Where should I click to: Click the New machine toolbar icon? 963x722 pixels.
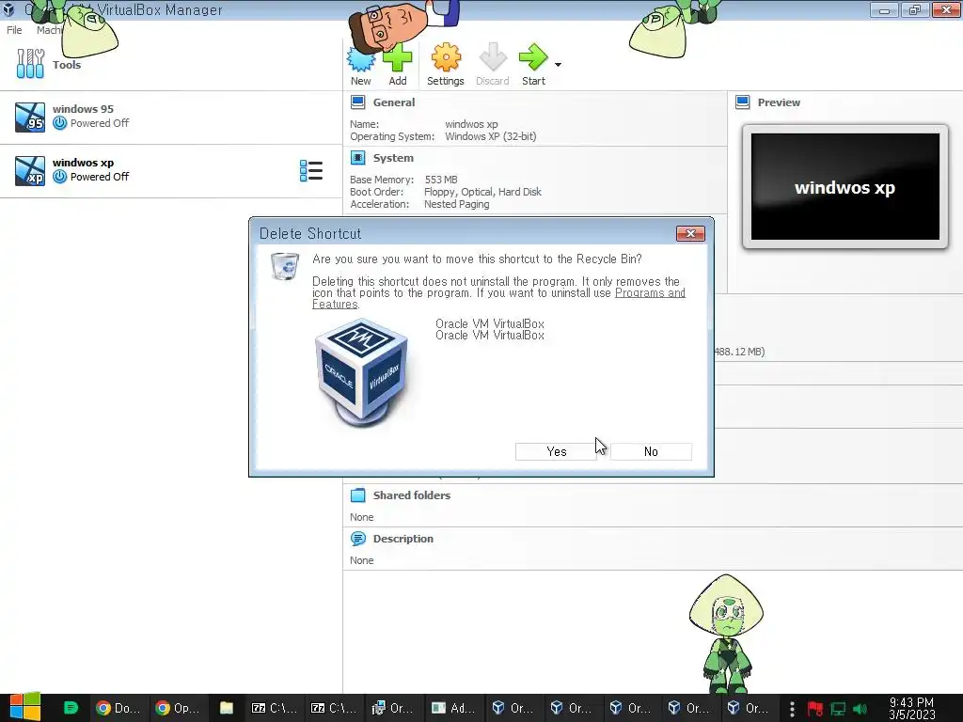pyautogui.click(x=360, y=60)
